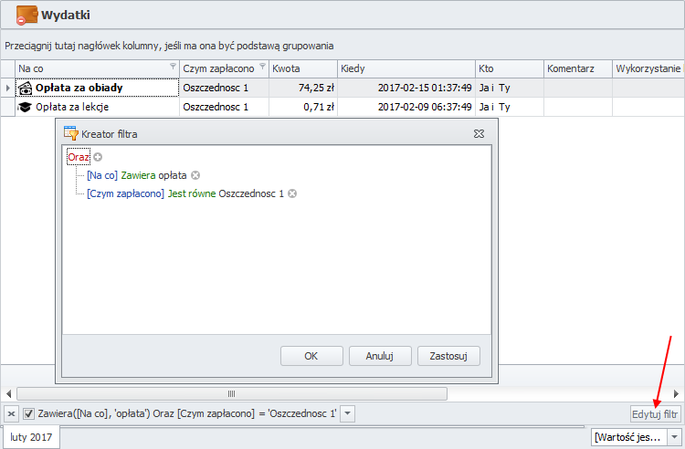
Task: Click the add condition plus icon beside Oraz
Action: [98, 157]
